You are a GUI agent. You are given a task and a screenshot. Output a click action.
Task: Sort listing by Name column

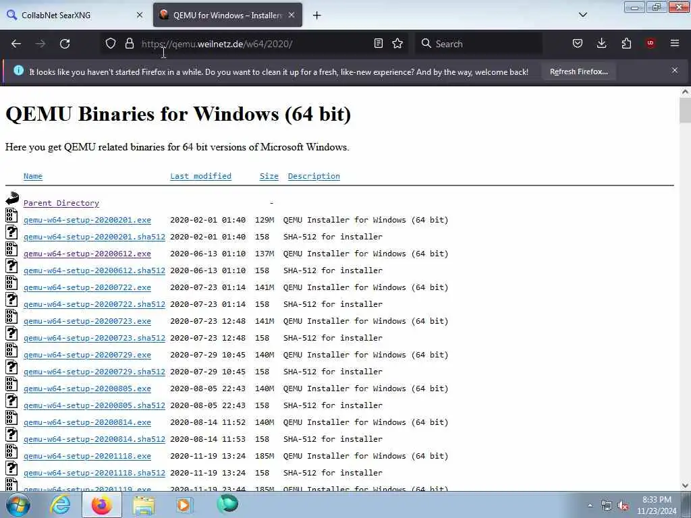33,176
